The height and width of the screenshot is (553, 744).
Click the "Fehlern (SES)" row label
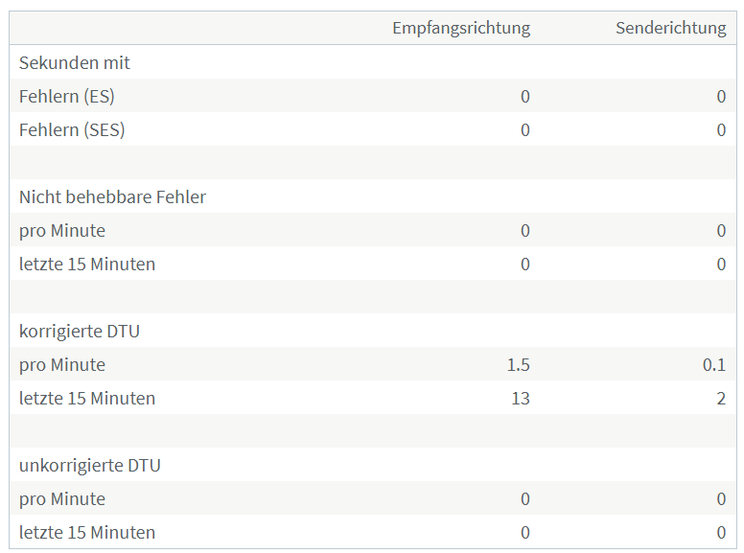coord(72,129)
